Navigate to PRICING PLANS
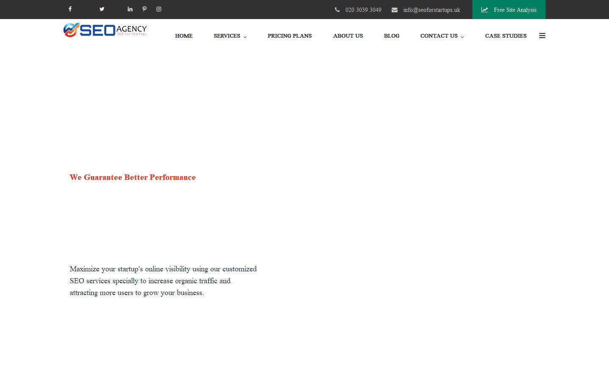Image resolution: width=609 pixels, height=381 pixels. pos(289,36)
